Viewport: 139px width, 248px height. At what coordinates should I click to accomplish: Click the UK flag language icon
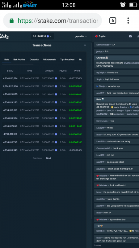96,36
